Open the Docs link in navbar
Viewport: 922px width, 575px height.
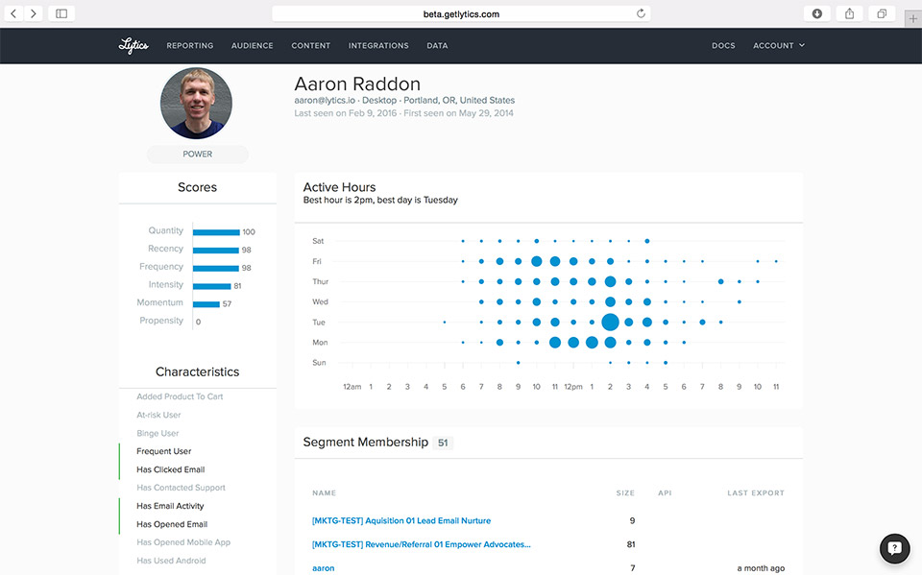click(x=723, y=45)
